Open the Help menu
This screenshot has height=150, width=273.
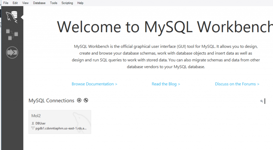point(80,3)
